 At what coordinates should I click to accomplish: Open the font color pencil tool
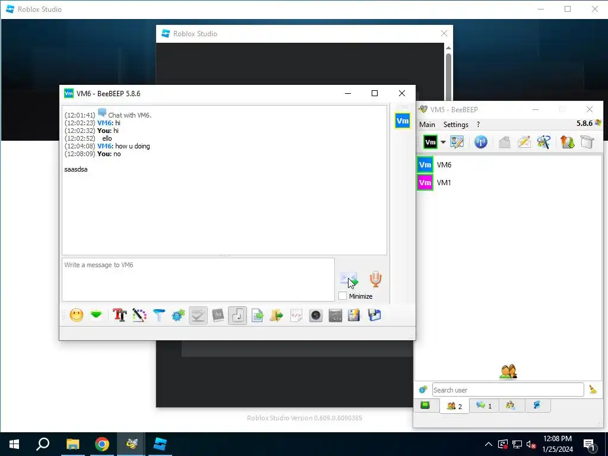[x=139, y=315]
